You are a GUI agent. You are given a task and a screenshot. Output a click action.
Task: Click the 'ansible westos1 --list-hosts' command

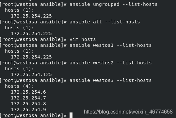[x=111, y=46]
